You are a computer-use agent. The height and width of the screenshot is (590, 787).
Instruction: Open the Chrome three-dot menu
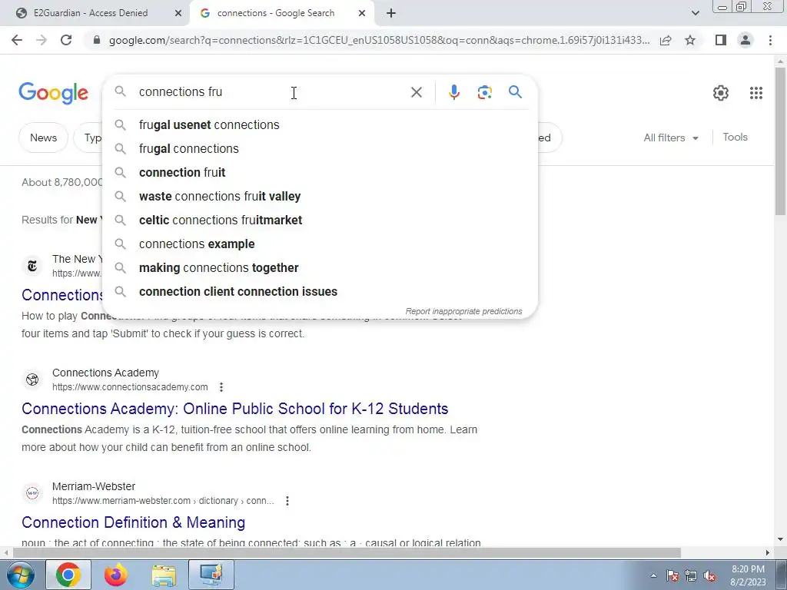(770, 40)
